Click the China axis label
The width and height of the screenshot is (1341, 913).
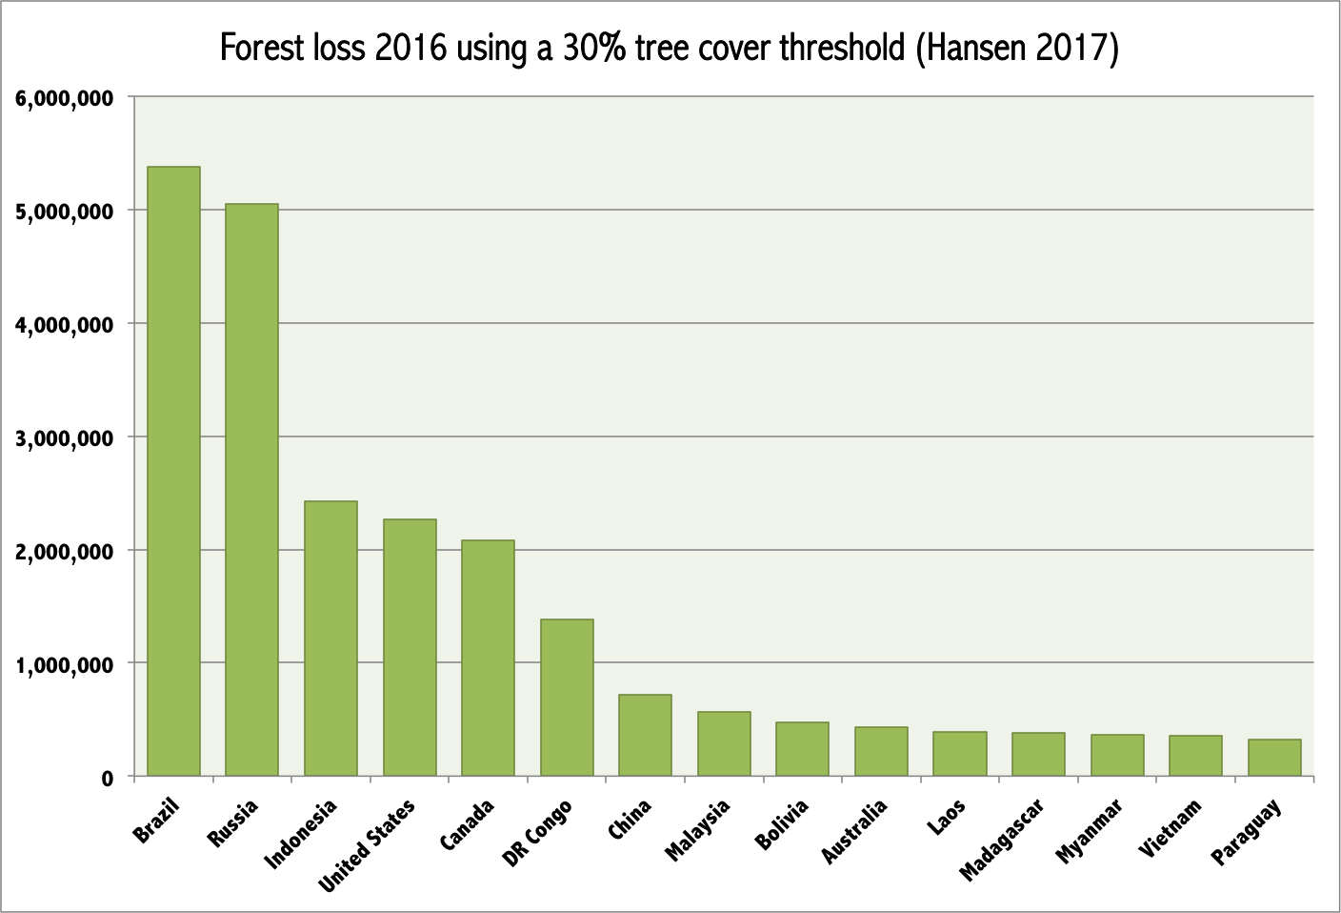click(x=630, y=820)
